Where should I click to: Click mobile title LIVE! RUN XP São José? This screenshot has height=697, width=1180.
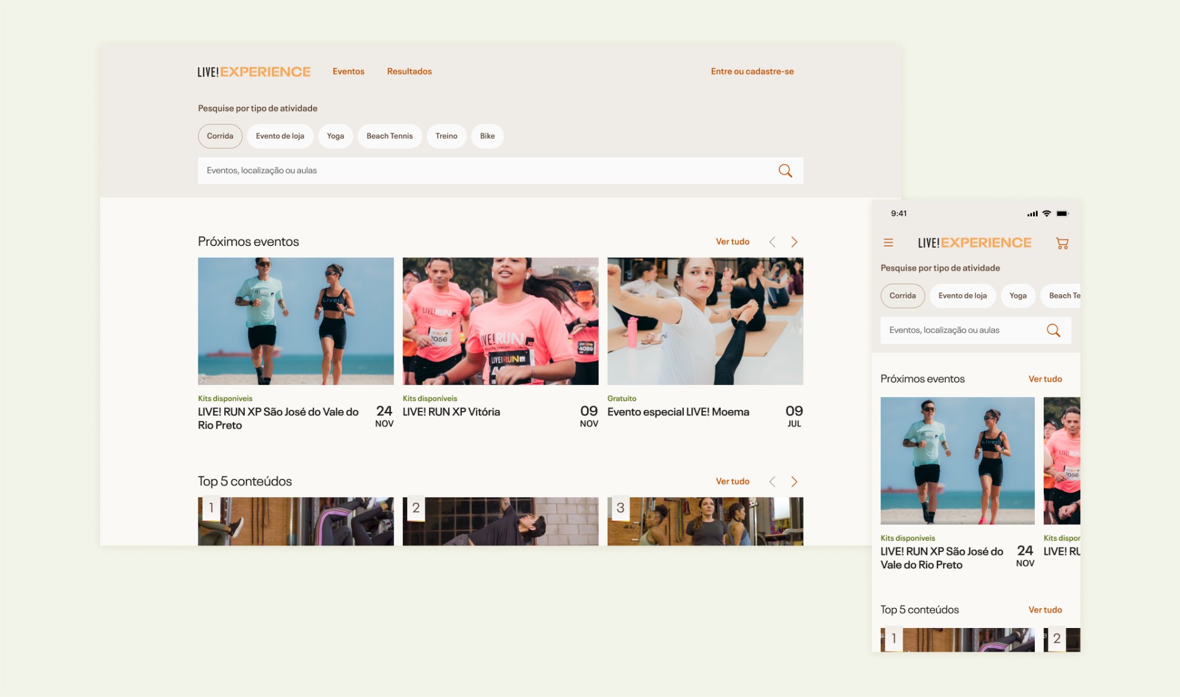[942, 558]
